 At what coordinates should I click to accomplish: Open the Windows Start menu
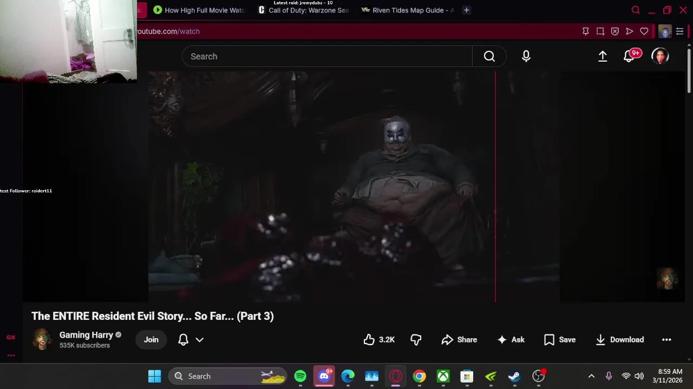154,376
